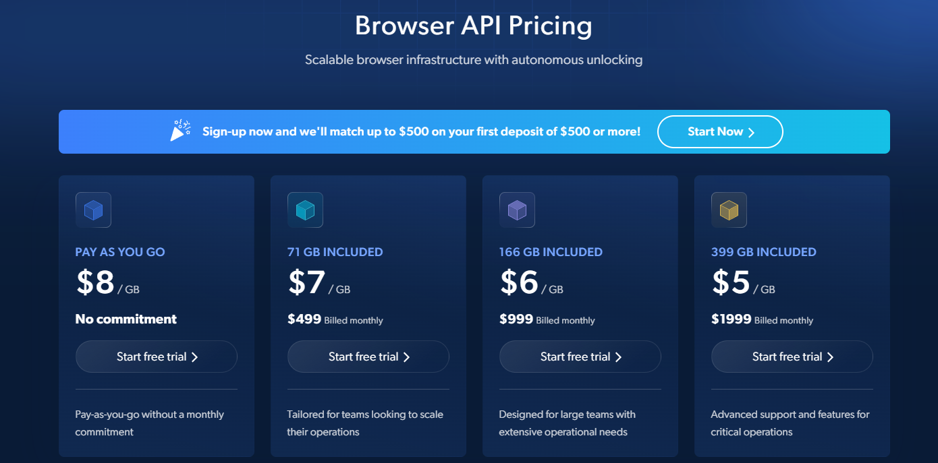Viewport: 938px width, 463px height.
Task: Select the PAY AS YOU GO heading
Action: [x=120, y=252]
